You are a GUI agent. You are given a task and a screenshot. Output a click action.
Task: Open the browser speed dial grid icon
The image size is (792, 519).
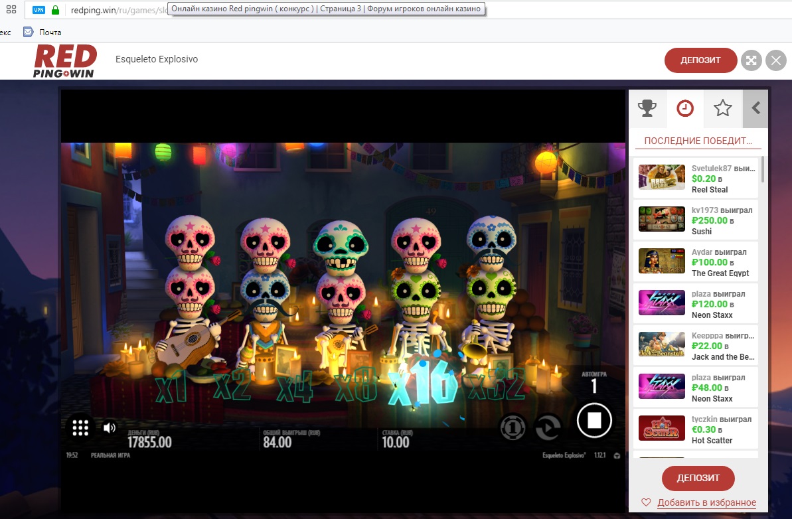[11, 9]
